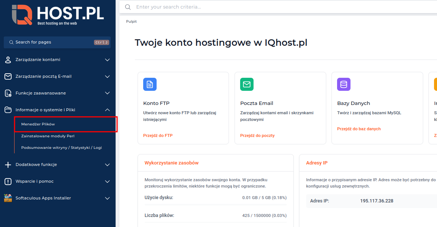Click the Zarządzanie kontami person icon
The image size is (437, 227).
click(x=8, y=60)
